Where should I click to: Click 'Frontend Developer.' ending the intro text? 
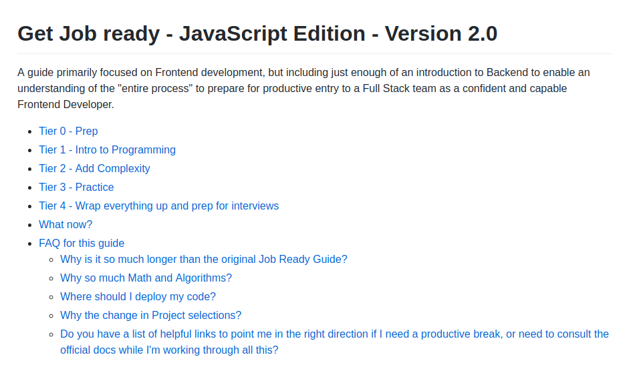coord(66,105)
